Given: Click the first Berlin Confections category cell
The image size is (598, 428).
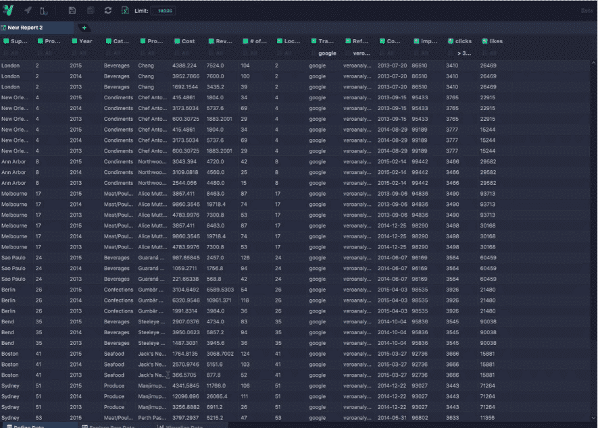Looking at the screenshot, I should pos(118,290).
